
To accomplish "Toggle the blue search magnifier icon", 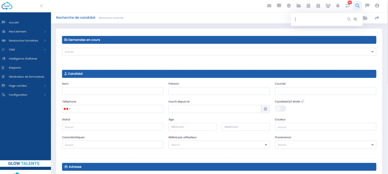I will [x=357, y=6].
